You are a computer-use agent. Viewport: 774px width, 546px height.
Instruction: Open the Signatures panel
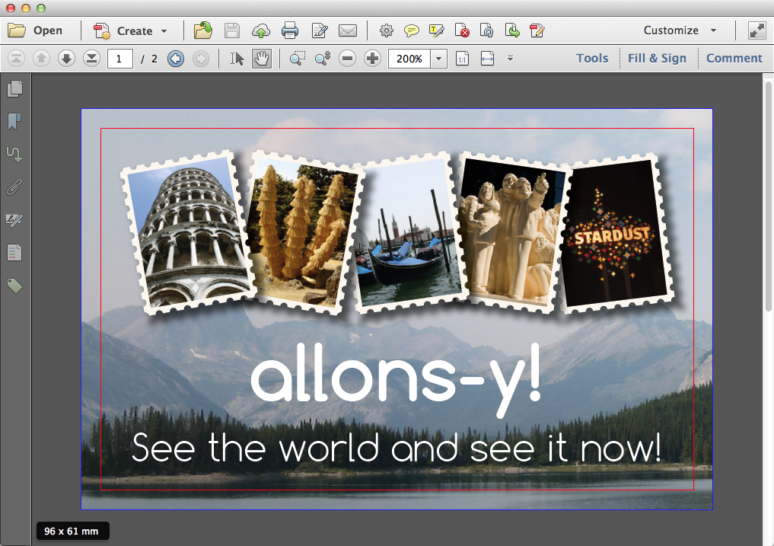point(14,220)
